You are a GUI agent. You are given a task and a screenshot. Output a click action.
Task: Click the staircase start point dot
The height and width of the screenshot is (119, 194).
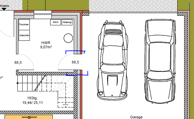[17, 83]
